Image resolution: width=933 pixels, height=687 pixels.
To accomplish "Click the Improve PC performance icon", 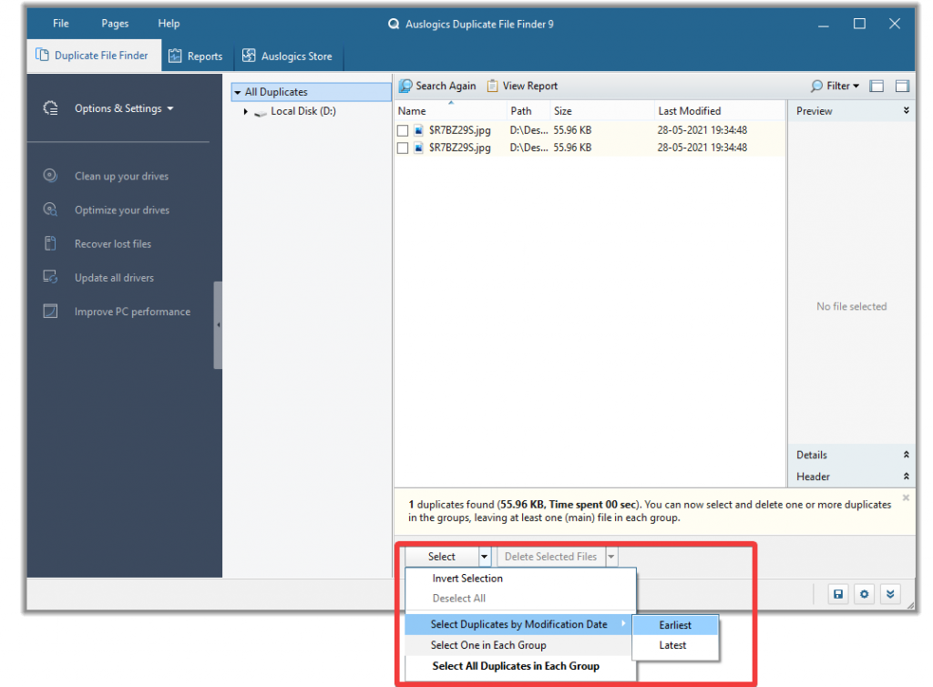I will [x=51, y=311].
